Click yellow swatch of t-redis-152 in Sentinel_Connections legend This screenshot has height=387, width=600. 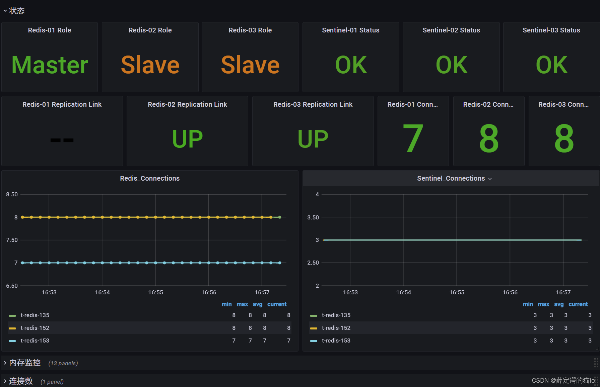314,328
